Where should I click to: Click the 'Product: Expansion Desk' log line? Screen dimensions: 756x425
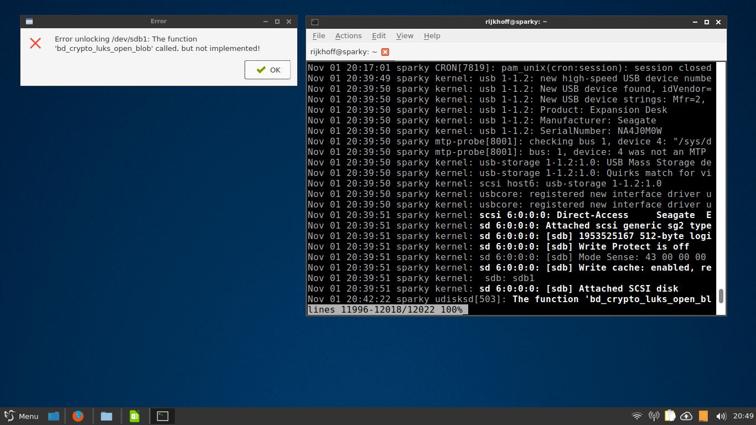pos(488,110)
